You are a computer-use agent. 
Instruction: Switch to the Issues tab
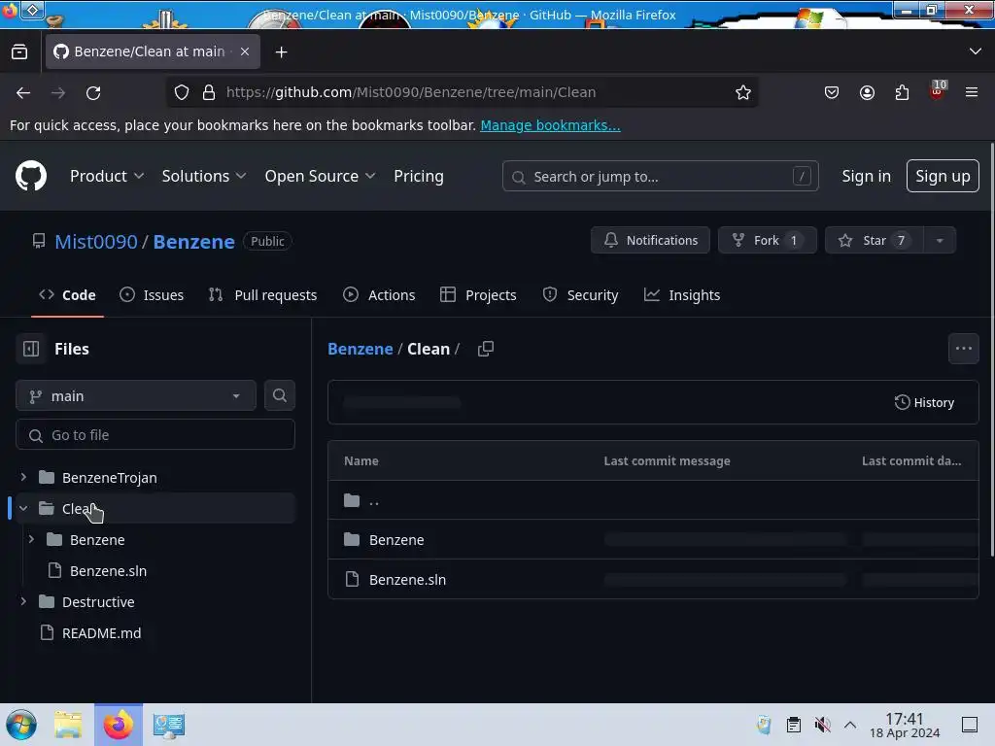coord(152,295)
